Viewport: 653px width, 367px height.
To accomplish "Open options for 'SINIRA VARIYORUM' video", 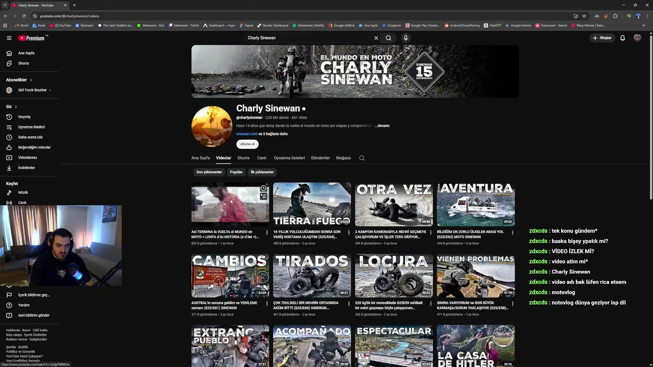I will pos(512,303).
